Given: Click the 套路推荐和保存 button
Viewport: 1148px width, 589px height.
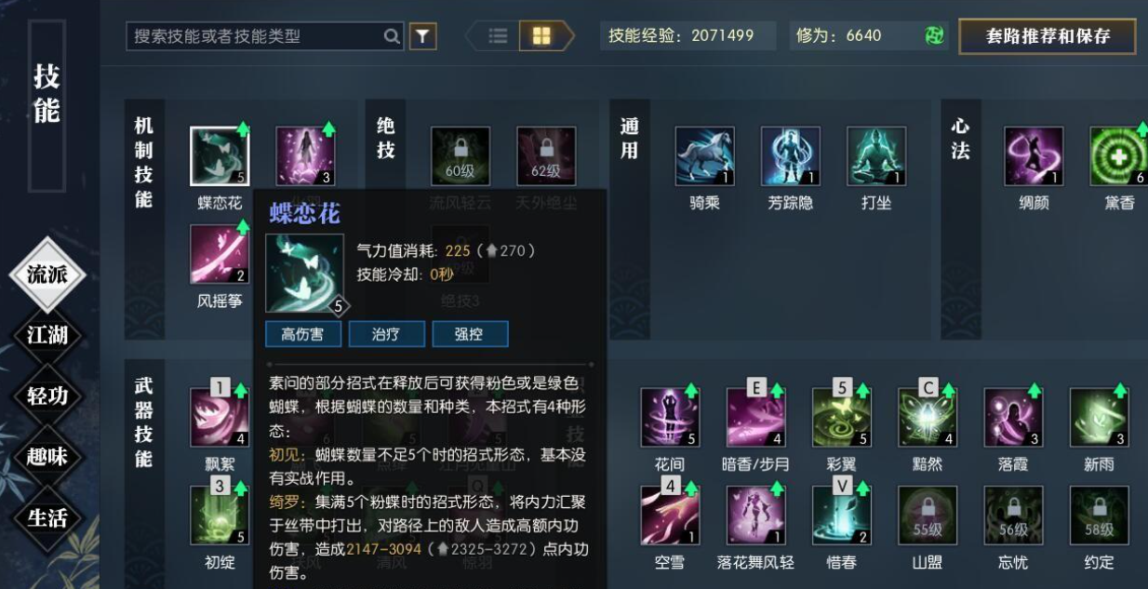Looking at the screenshot, I should click(x=1048, y=36).
